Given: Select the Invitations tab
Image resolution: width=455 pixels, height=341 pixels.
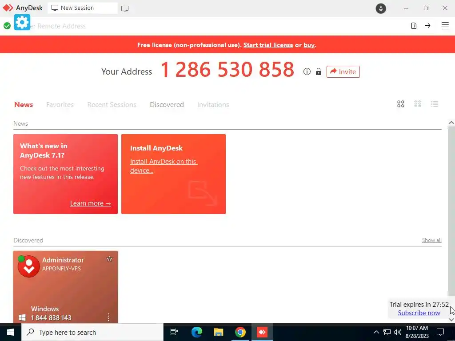Looking at the screenshot, I should point(213,104).
